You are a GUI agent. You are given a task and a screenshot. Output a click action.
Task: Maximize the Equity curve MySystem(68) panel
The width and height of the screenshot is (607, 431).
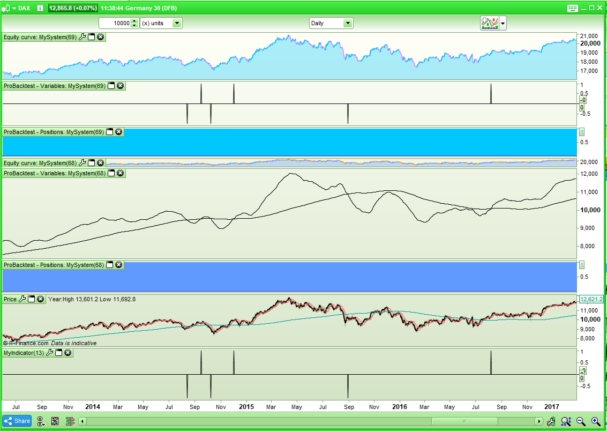pyautogui.click(x=92, y=163)
